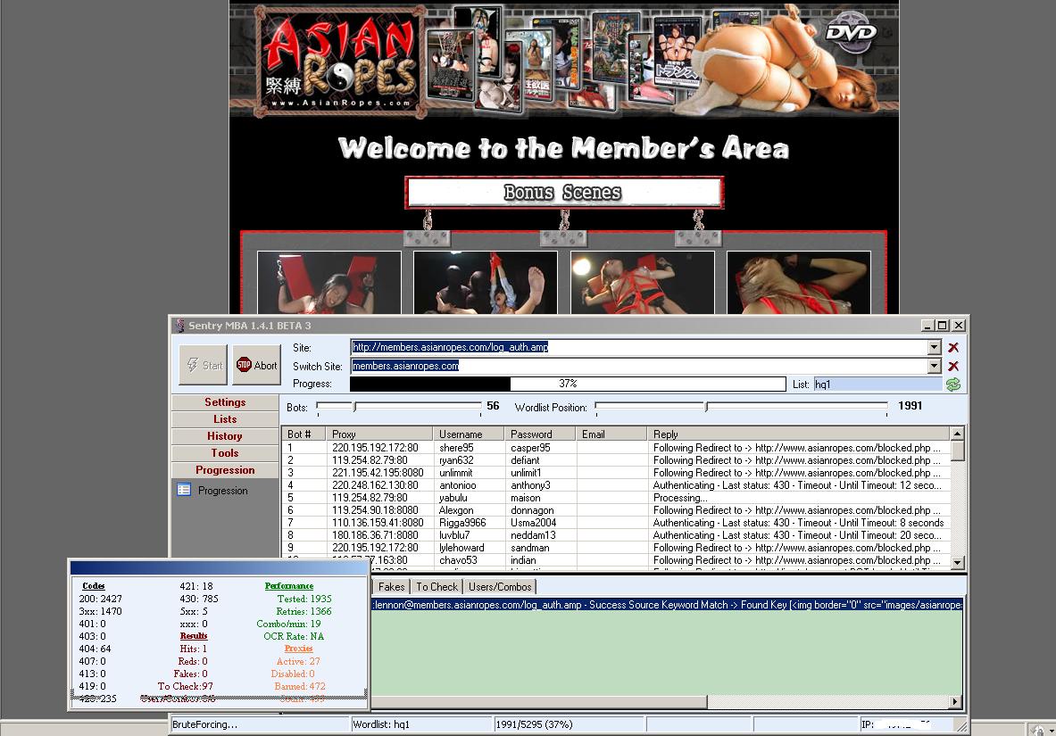1056x736 pixels.
Task: Click the Progression list icon in the sidebar
Action: coord(184,490)
